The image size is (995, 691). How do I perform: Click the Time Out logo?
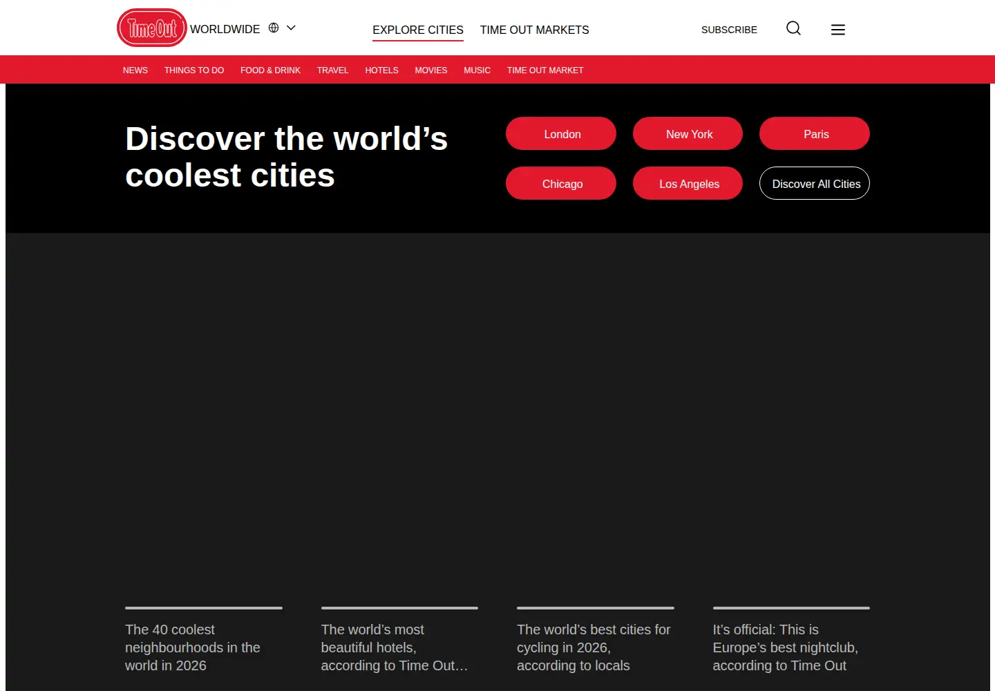point(152,28)
